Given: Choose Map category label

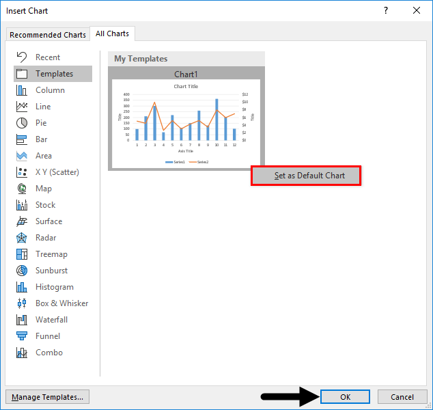Looking at the screenshot, I should (x=44, y=189).
